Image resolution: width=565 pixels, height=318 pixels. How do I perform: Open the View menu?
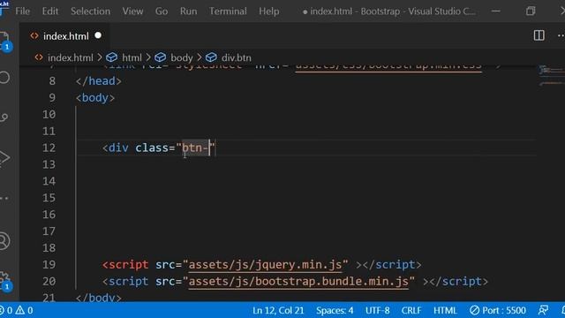132,11
